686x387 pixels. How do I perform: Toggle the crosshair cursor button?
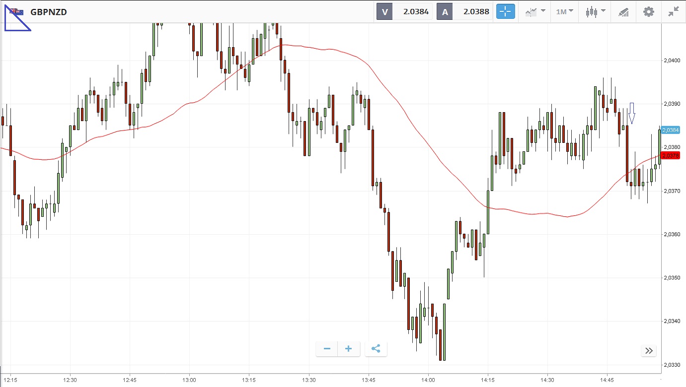click(506, 12)
